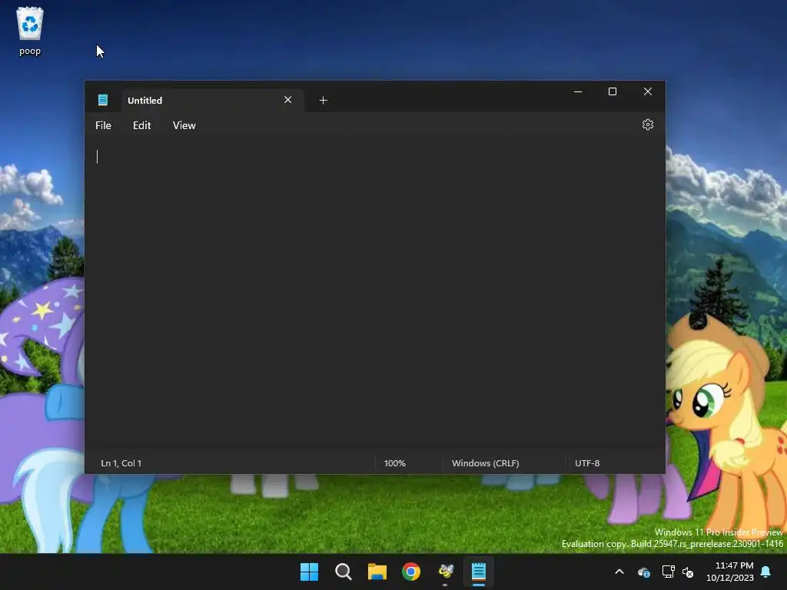Click the Ln 1, Col 1 status indicator
The width and height of the screenshot is (787, 590).
121,463
